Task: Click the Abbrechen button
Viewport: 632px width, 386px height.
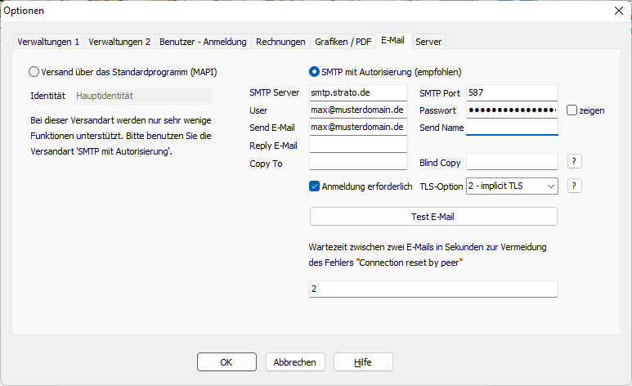Action: pos(295,362)
